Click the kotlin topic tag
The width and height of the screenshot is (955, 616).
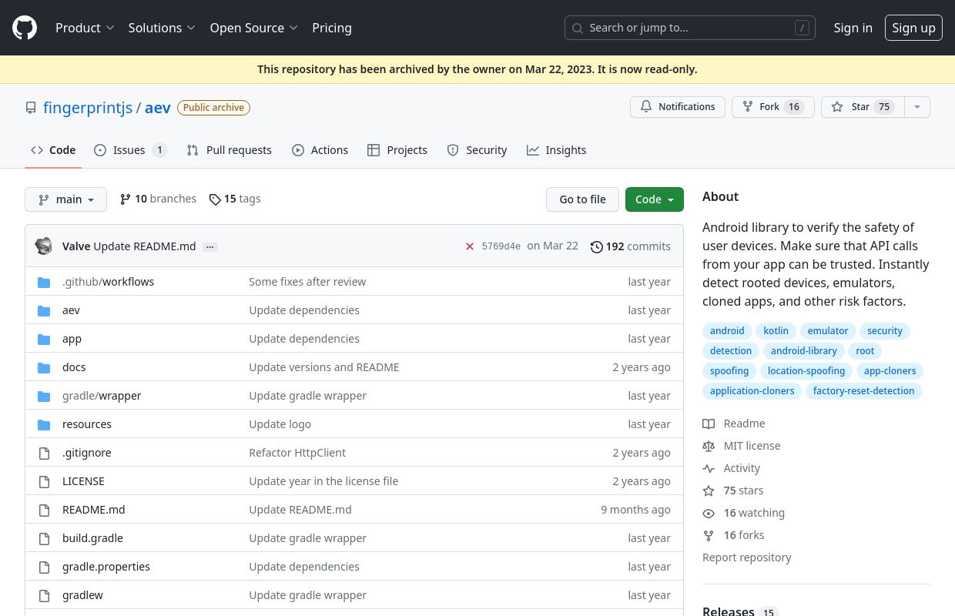(x=776, y=331)
